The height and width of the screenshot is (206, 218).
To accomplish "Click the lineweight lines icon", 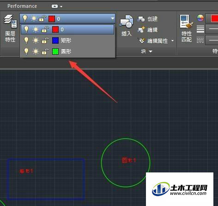I will (x=200, y=29).
